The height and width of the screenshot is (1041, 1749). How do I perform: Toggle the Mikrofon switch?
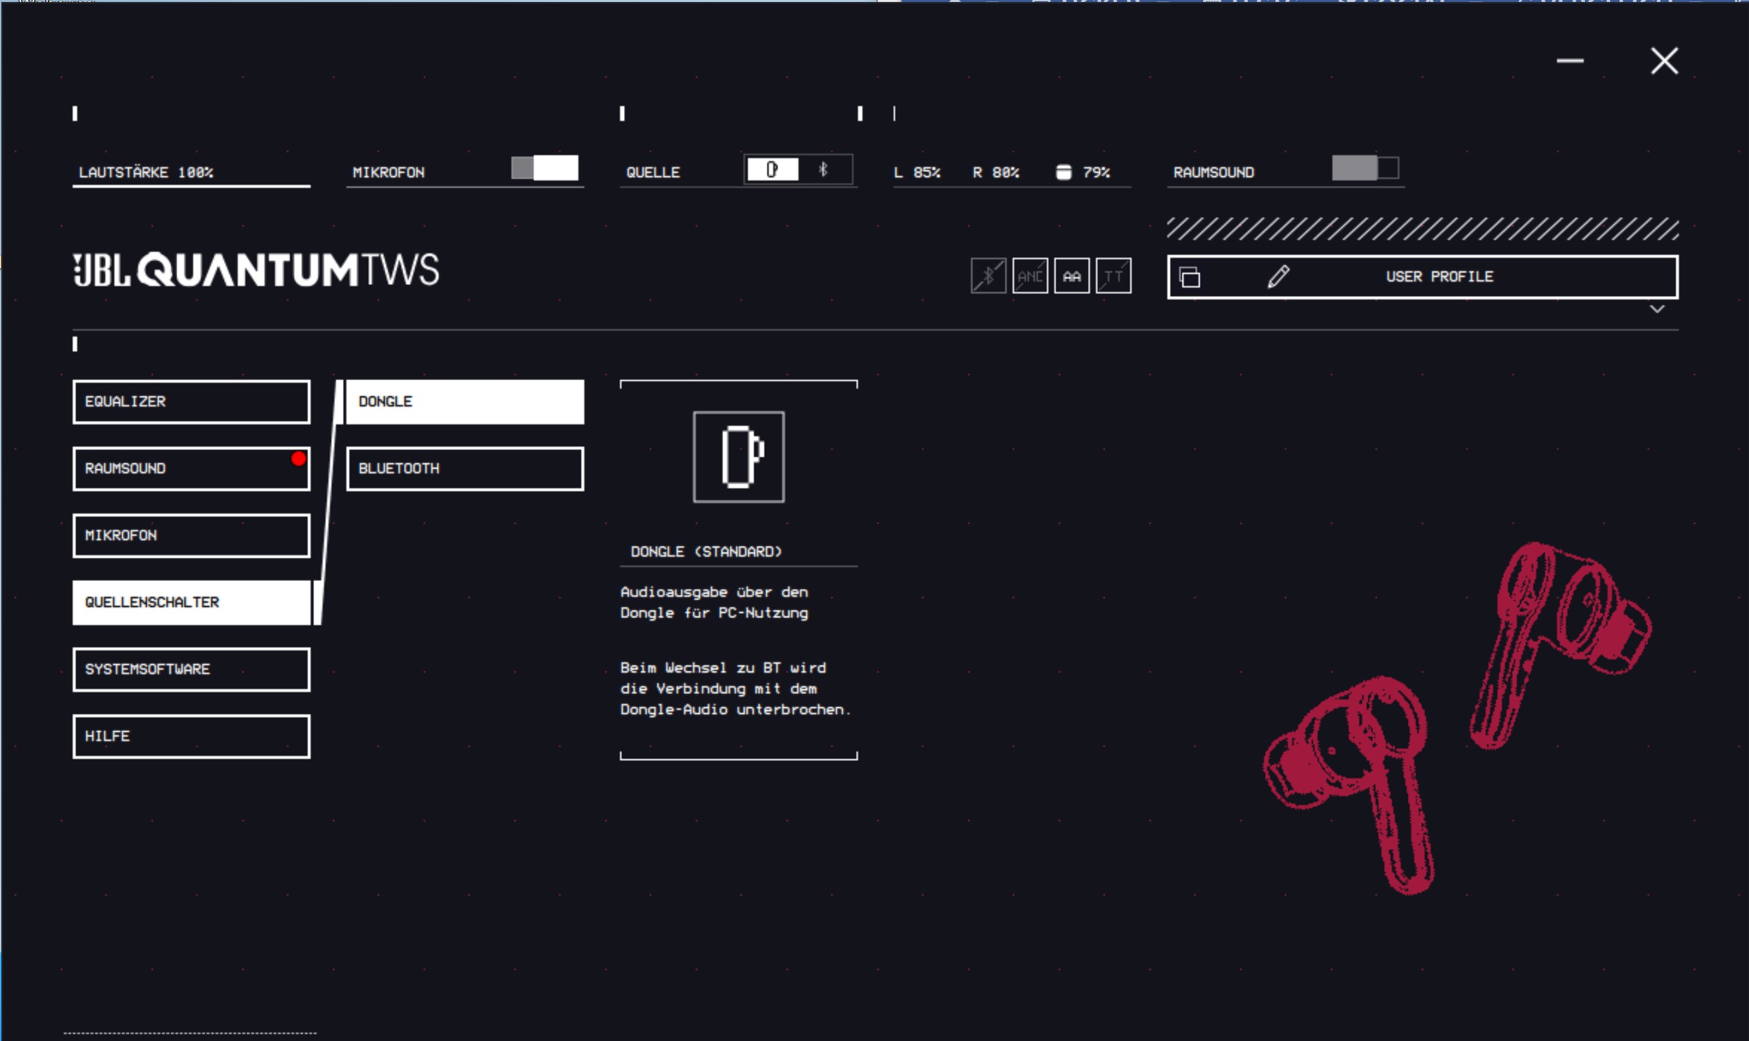545,169
